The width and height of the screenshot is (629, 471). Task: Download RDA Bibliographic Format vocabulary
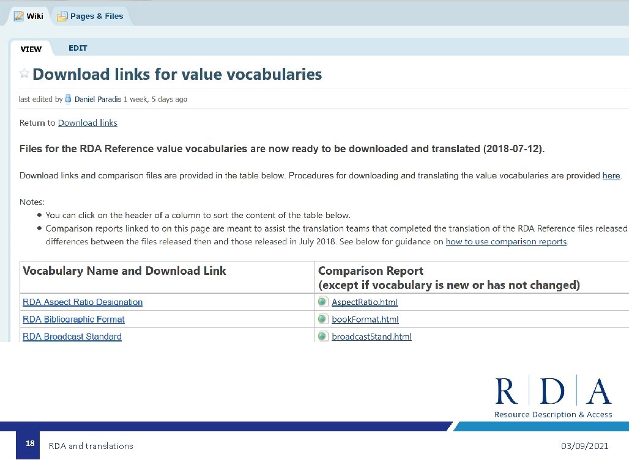pos(73,319)
